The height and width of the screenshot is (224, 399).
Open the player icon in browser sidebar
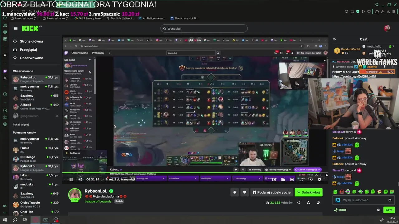pyautogui.click(x=5, y=94)
